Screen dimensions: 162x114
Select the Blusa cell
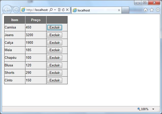click(x=15, y=65)
